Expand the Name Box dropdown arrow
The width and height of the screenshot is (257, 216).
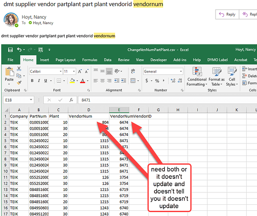31,100
